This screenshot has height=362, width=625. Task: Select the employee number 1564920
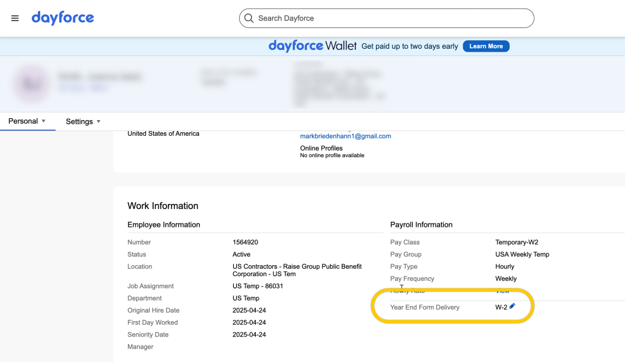coord(245,242)
